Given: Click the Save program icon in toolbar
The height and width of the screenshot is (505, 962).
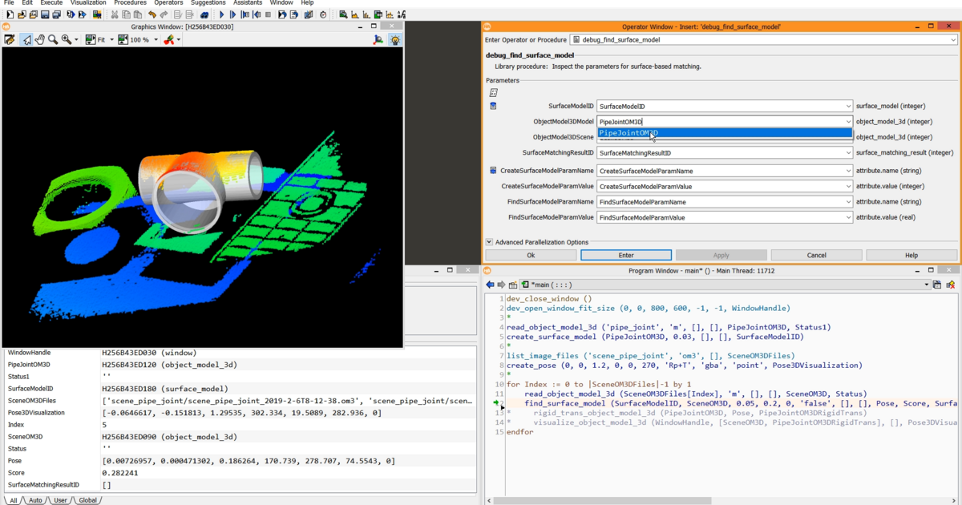Looking at the screenshot, I should (x=46, y=14).
